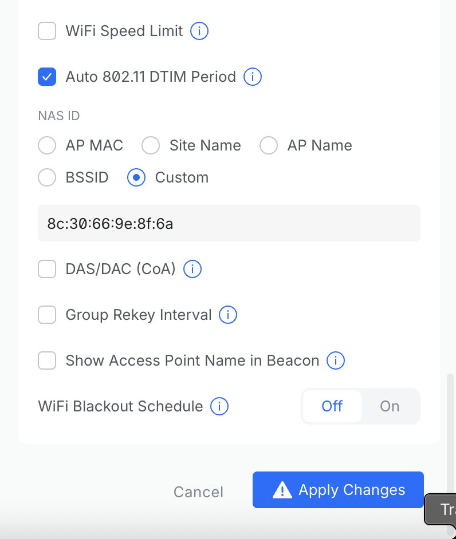Select AP MAC as NAS ID

coord(47,145)
